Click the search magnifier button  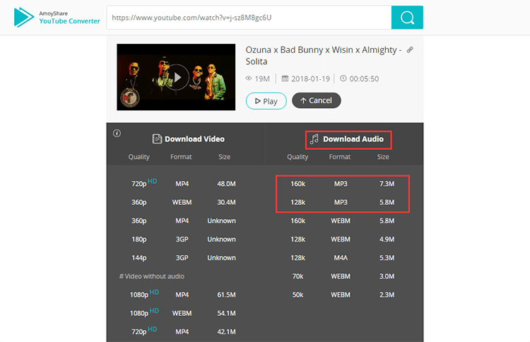[407, 18]
